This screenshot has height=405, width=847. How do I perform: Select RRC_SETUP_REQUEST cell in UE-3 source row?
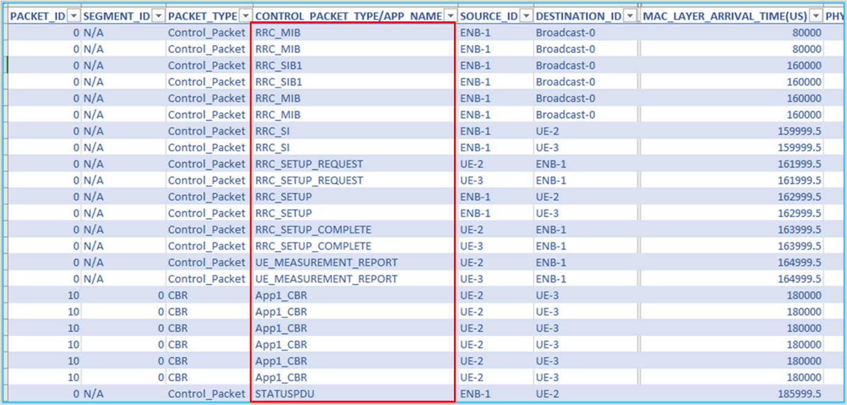(309, 180)
